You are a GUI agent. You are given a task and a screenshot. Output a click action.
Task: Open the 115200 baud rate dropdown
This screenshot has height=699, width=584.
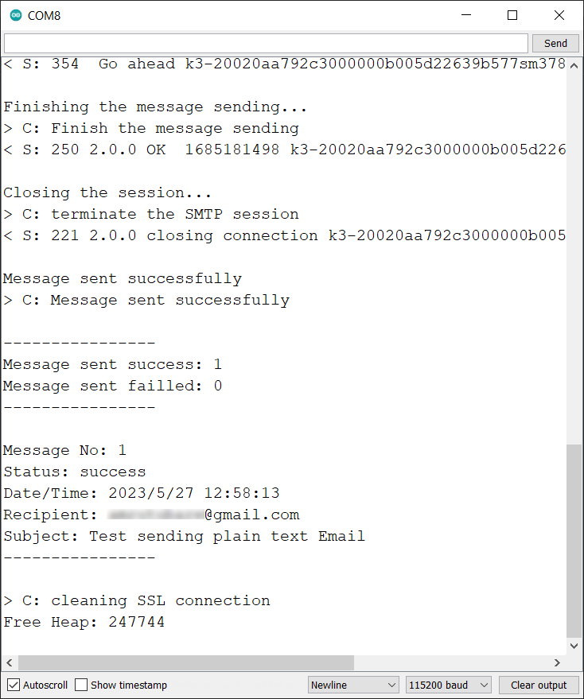448,685
